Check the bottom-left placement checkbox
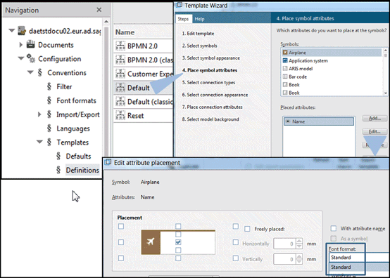Screen dimensions: 390x278 tap(121, 258)
